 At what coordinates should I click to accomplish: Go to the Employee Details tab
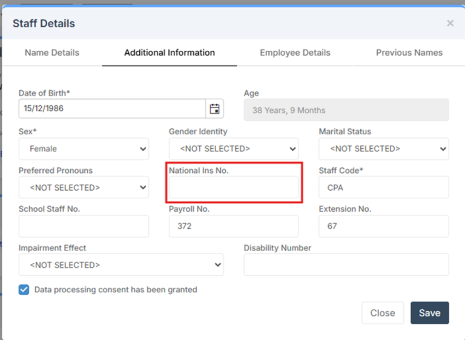pos(295,53)
